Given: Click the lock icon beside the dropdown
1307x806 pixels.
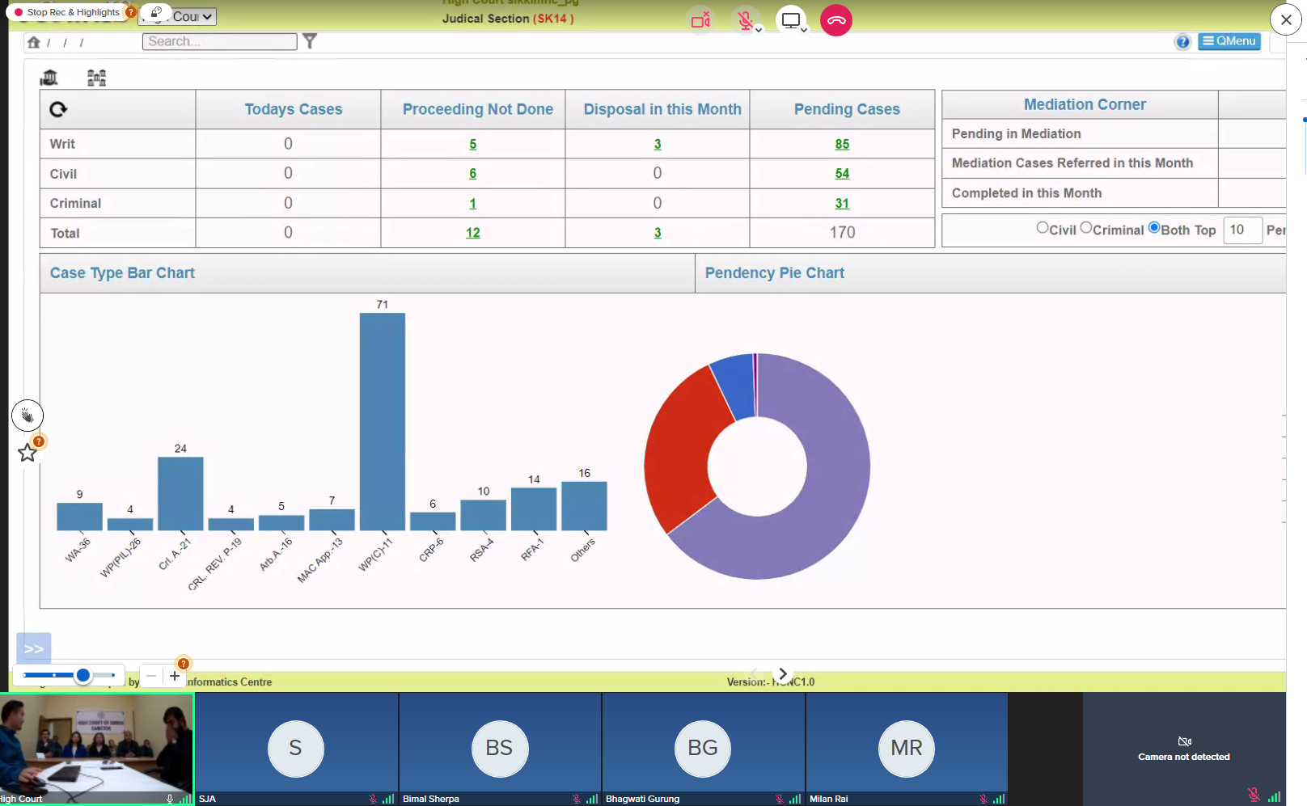Looking at the screenshot, I should (156, 13).
